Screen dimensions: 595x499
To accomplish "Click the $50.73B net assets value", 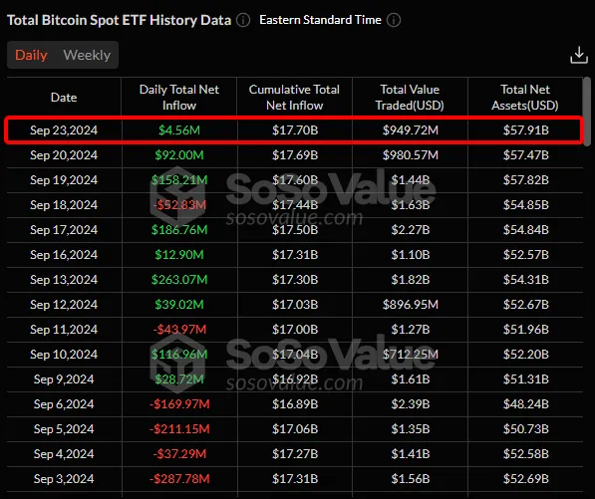I will pyautogui.click(x=526, y=429).
